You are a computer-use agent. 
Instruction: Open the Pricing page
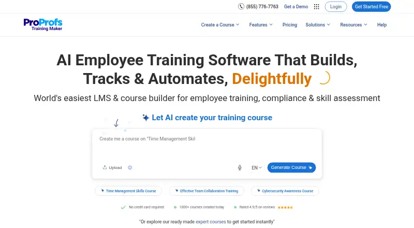pos(290,24)
